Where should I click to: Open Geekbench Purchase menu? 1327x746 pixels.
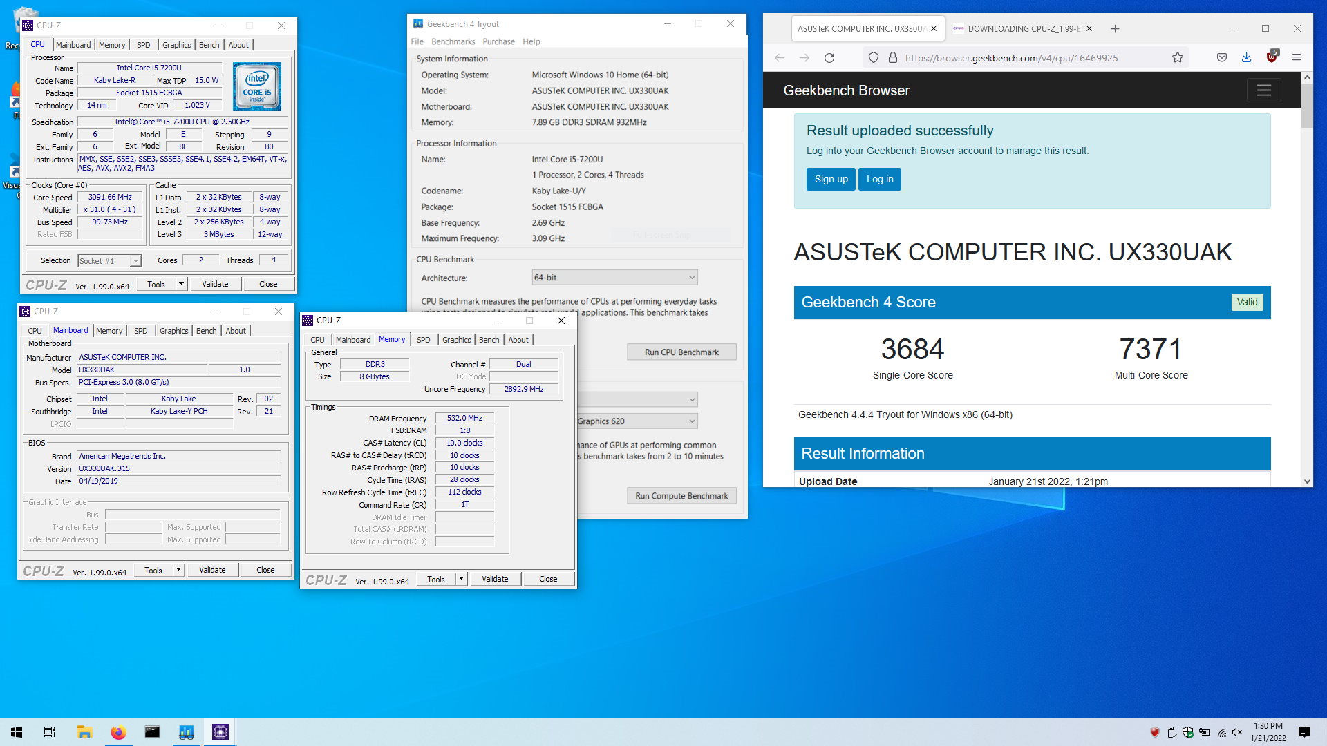tap(498, 41)
